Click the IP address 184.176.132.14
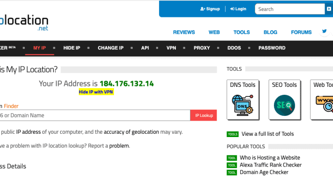Screen dimensions: 333x176 pos(127,84)
